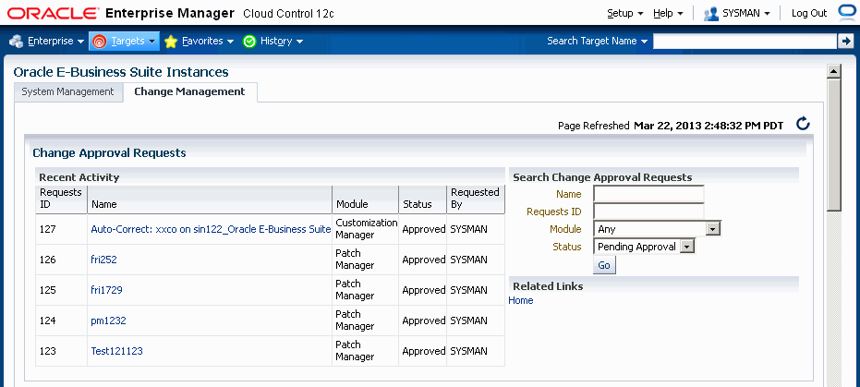This screenshot has height=387, width=860.
Task: Open the Enterprise menu
Action: (x=55, y=42)
